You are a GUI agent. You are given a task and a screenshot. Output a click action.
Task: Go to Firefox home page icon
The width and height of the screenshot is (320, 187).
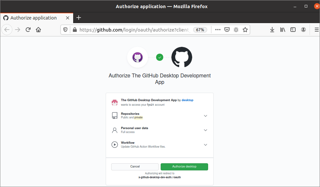(38, 30)
